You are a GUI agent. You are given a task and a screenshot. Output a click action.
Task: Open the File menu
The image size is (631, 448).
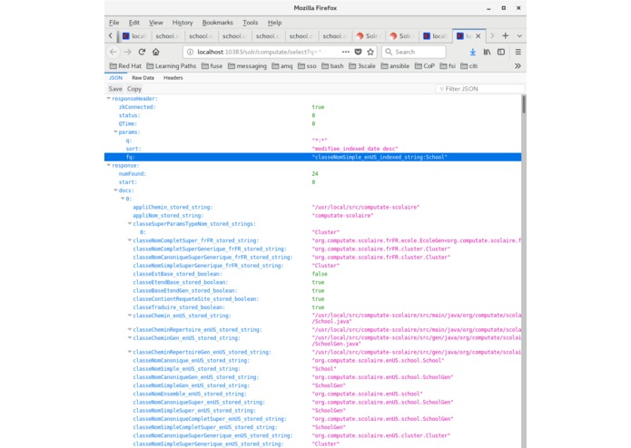(113, 23)
